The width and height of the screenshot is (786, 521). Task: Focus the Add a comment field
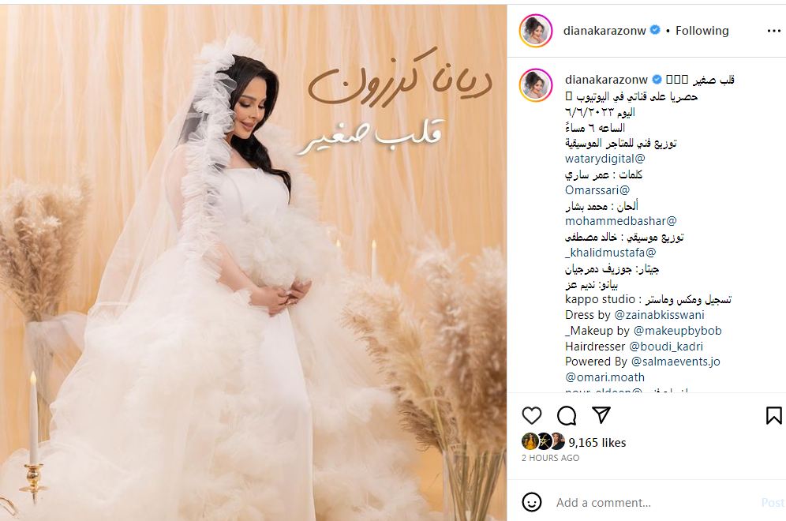point(652,502)
